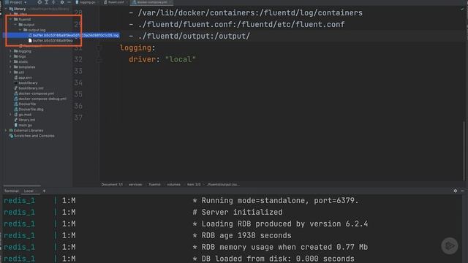Image resolution: width=468 pixels, height=263 pixels.
Task: Click 'services' in the breadcrumb bar
Action: coord(135,185)
